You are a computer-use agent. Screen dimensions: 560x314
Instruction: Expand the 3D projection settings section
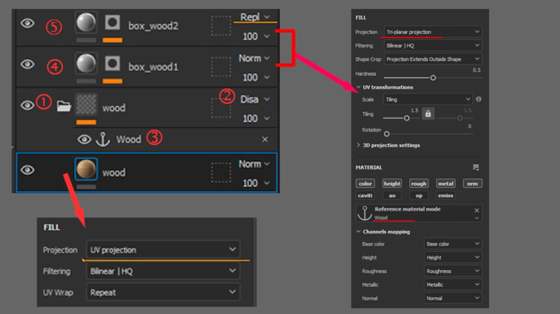coord(358,145)
